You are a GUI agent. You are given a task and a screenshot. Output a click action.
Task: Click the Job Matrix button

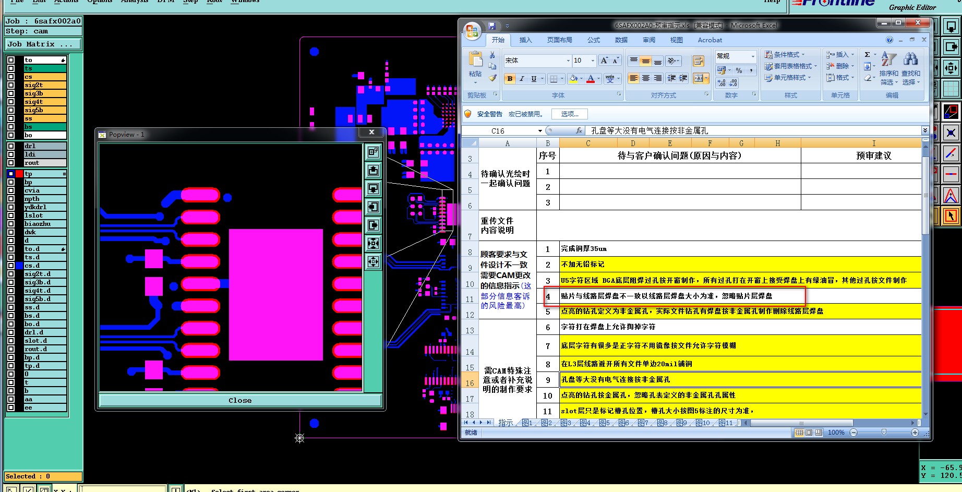43,44
